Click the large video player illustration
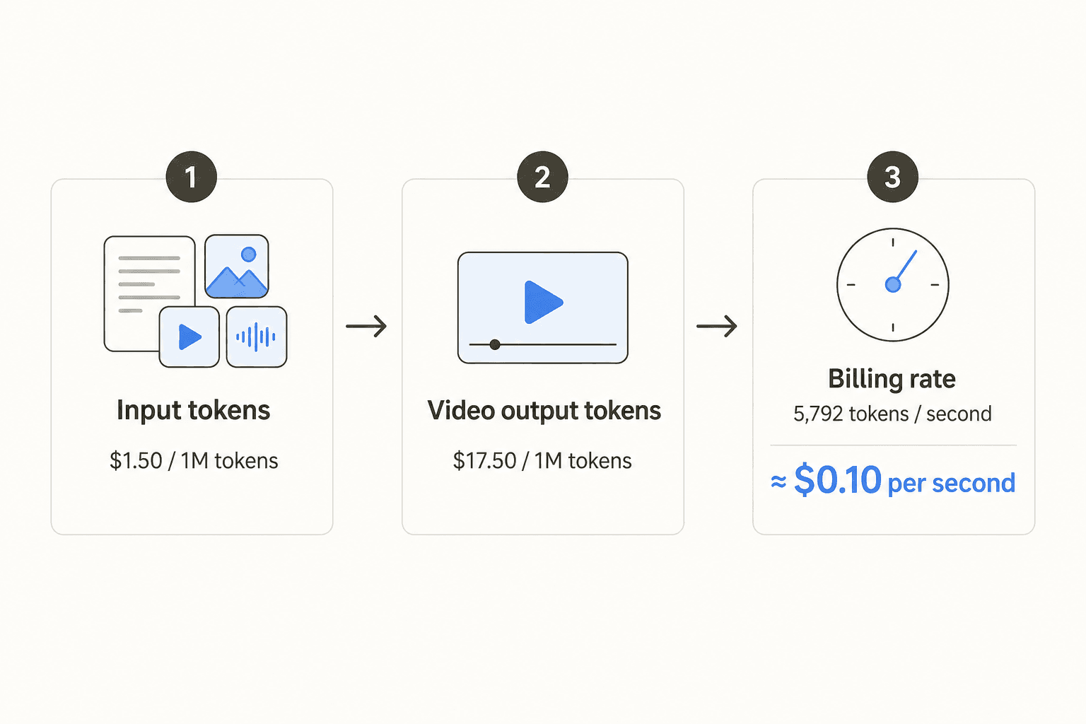This screenshot has height=724, width=1086. click(x=543, y=308)
